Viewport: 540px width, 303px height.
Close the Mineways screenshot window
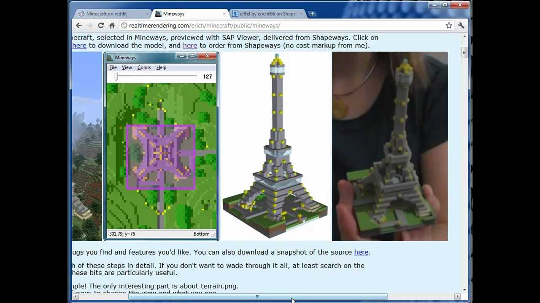[207, 56]
